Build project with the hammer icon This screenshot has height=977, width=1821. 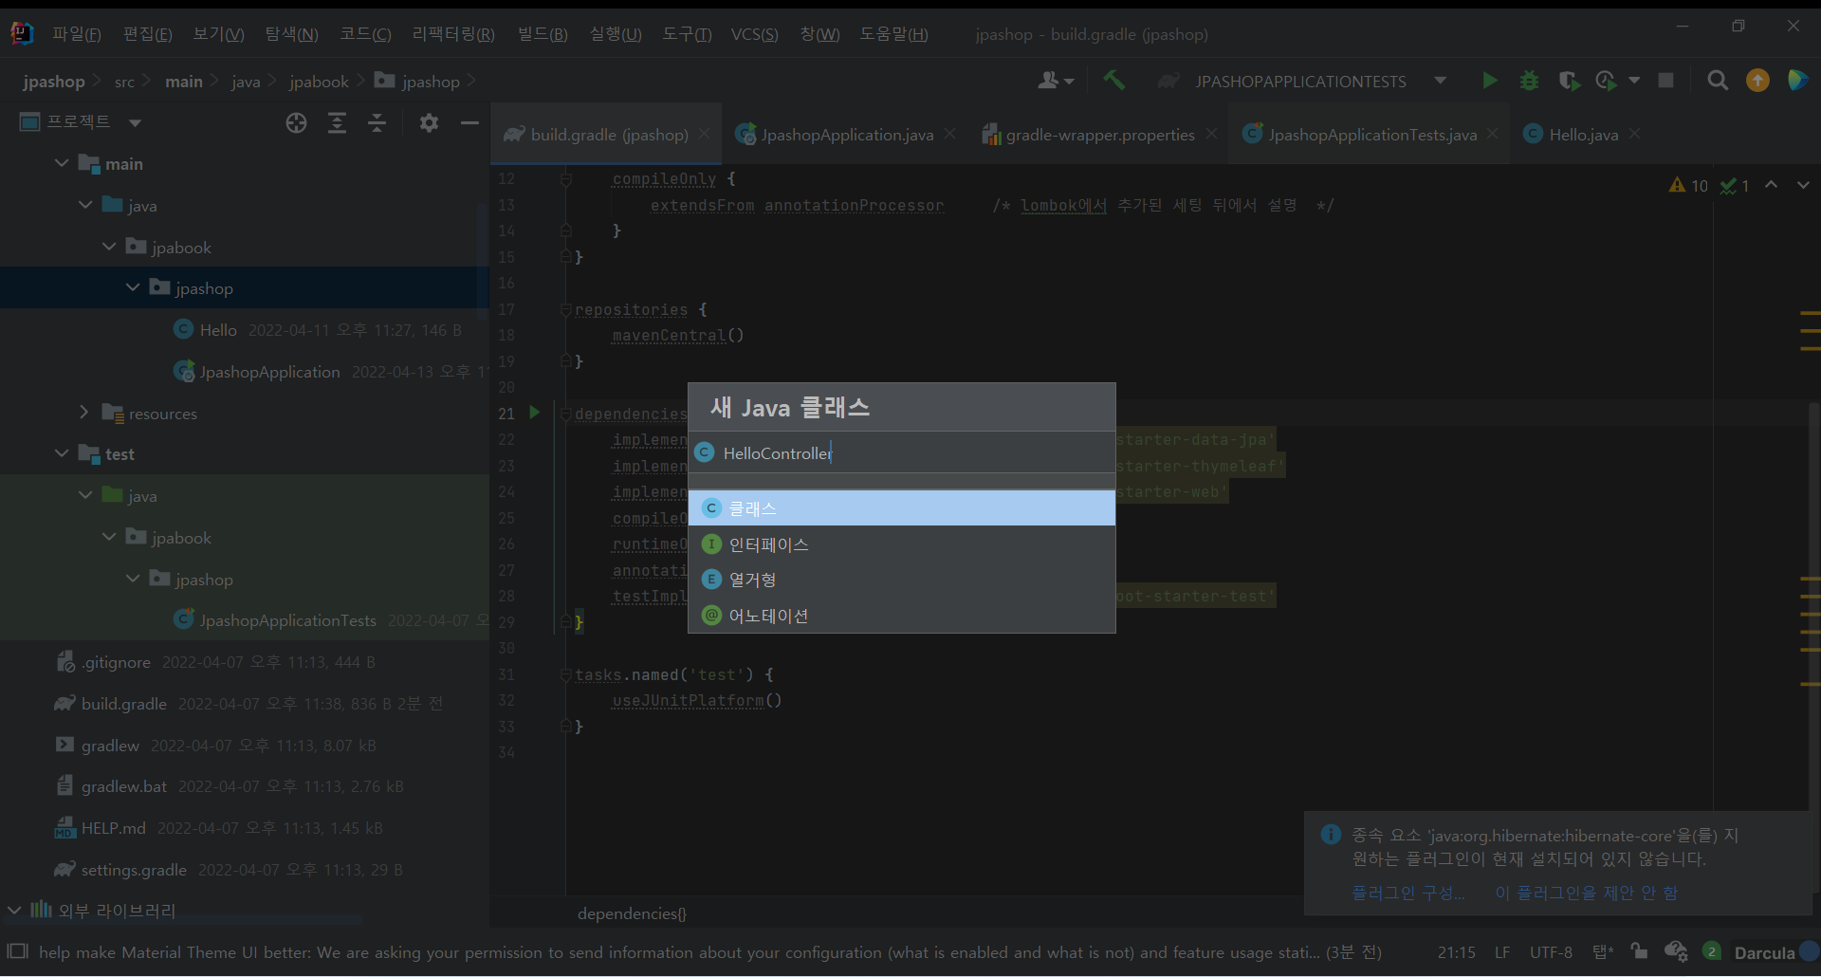coord(1114,81)
